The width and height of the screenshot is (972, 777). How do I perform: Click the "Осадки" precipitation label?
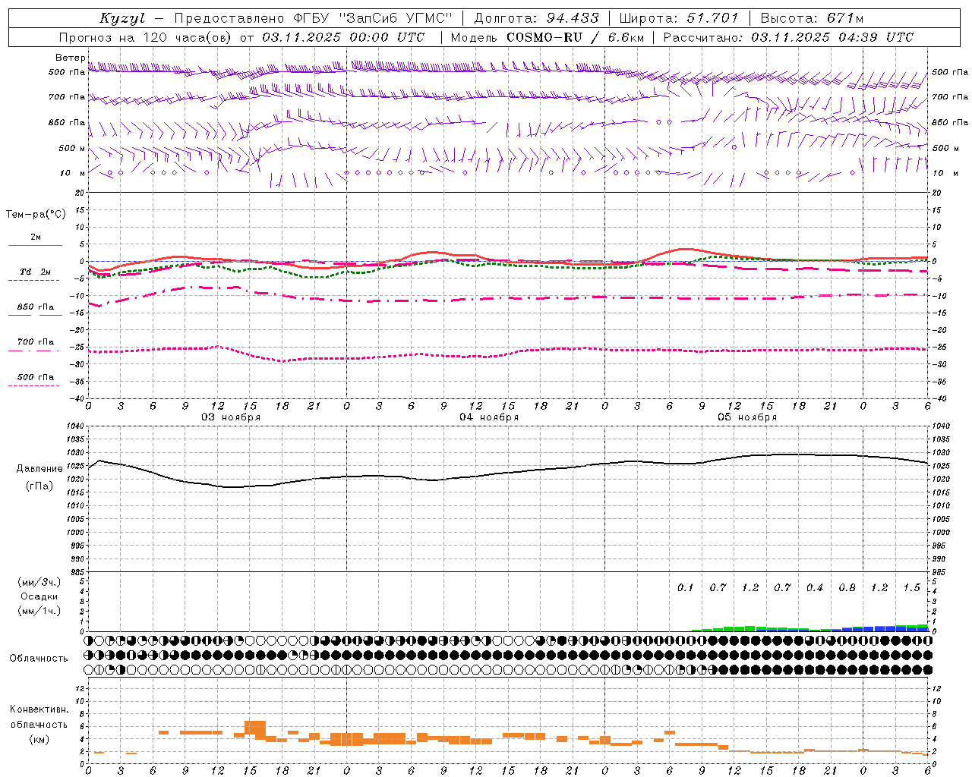[x=39, y=596]
